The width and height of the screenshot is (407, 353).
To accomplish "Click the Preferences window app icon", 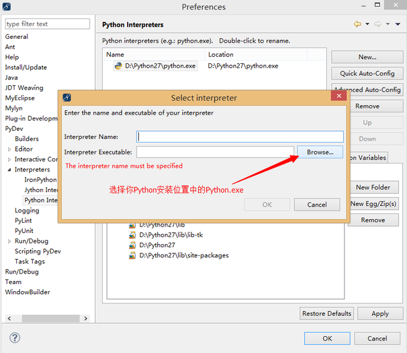I will 6,6.
